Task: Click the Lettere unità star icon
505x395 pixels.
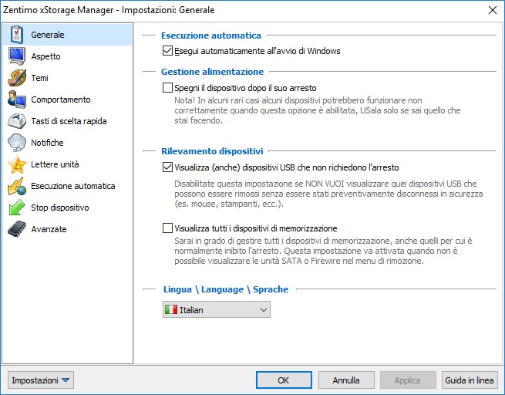Action: [x=17, y=164]
